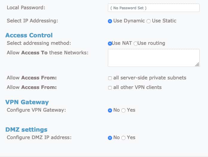Image resolution: width=208 pixels, height=157 pixels.
Task: Check the all other VPN clients box
Action: coord(110,88)
